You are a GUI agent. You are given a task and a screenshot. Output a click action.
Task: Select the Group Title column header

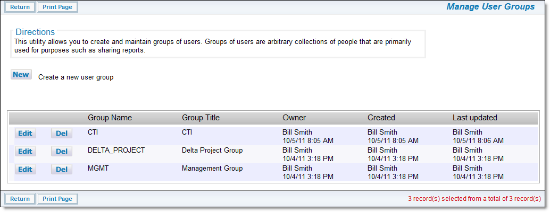coord(201,118)
